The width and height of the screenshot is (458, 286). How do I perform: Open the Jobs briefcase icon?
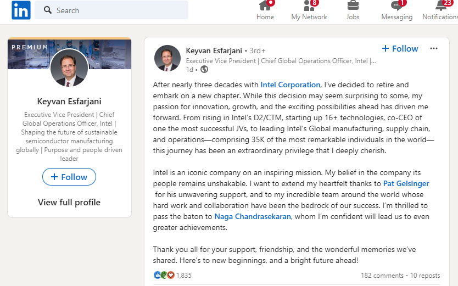point(353,6)
